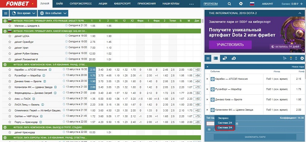The height and width of the screenshot is (142, 306).
Task: Click coupon panel settings gear icon
Action: [302, 58]
